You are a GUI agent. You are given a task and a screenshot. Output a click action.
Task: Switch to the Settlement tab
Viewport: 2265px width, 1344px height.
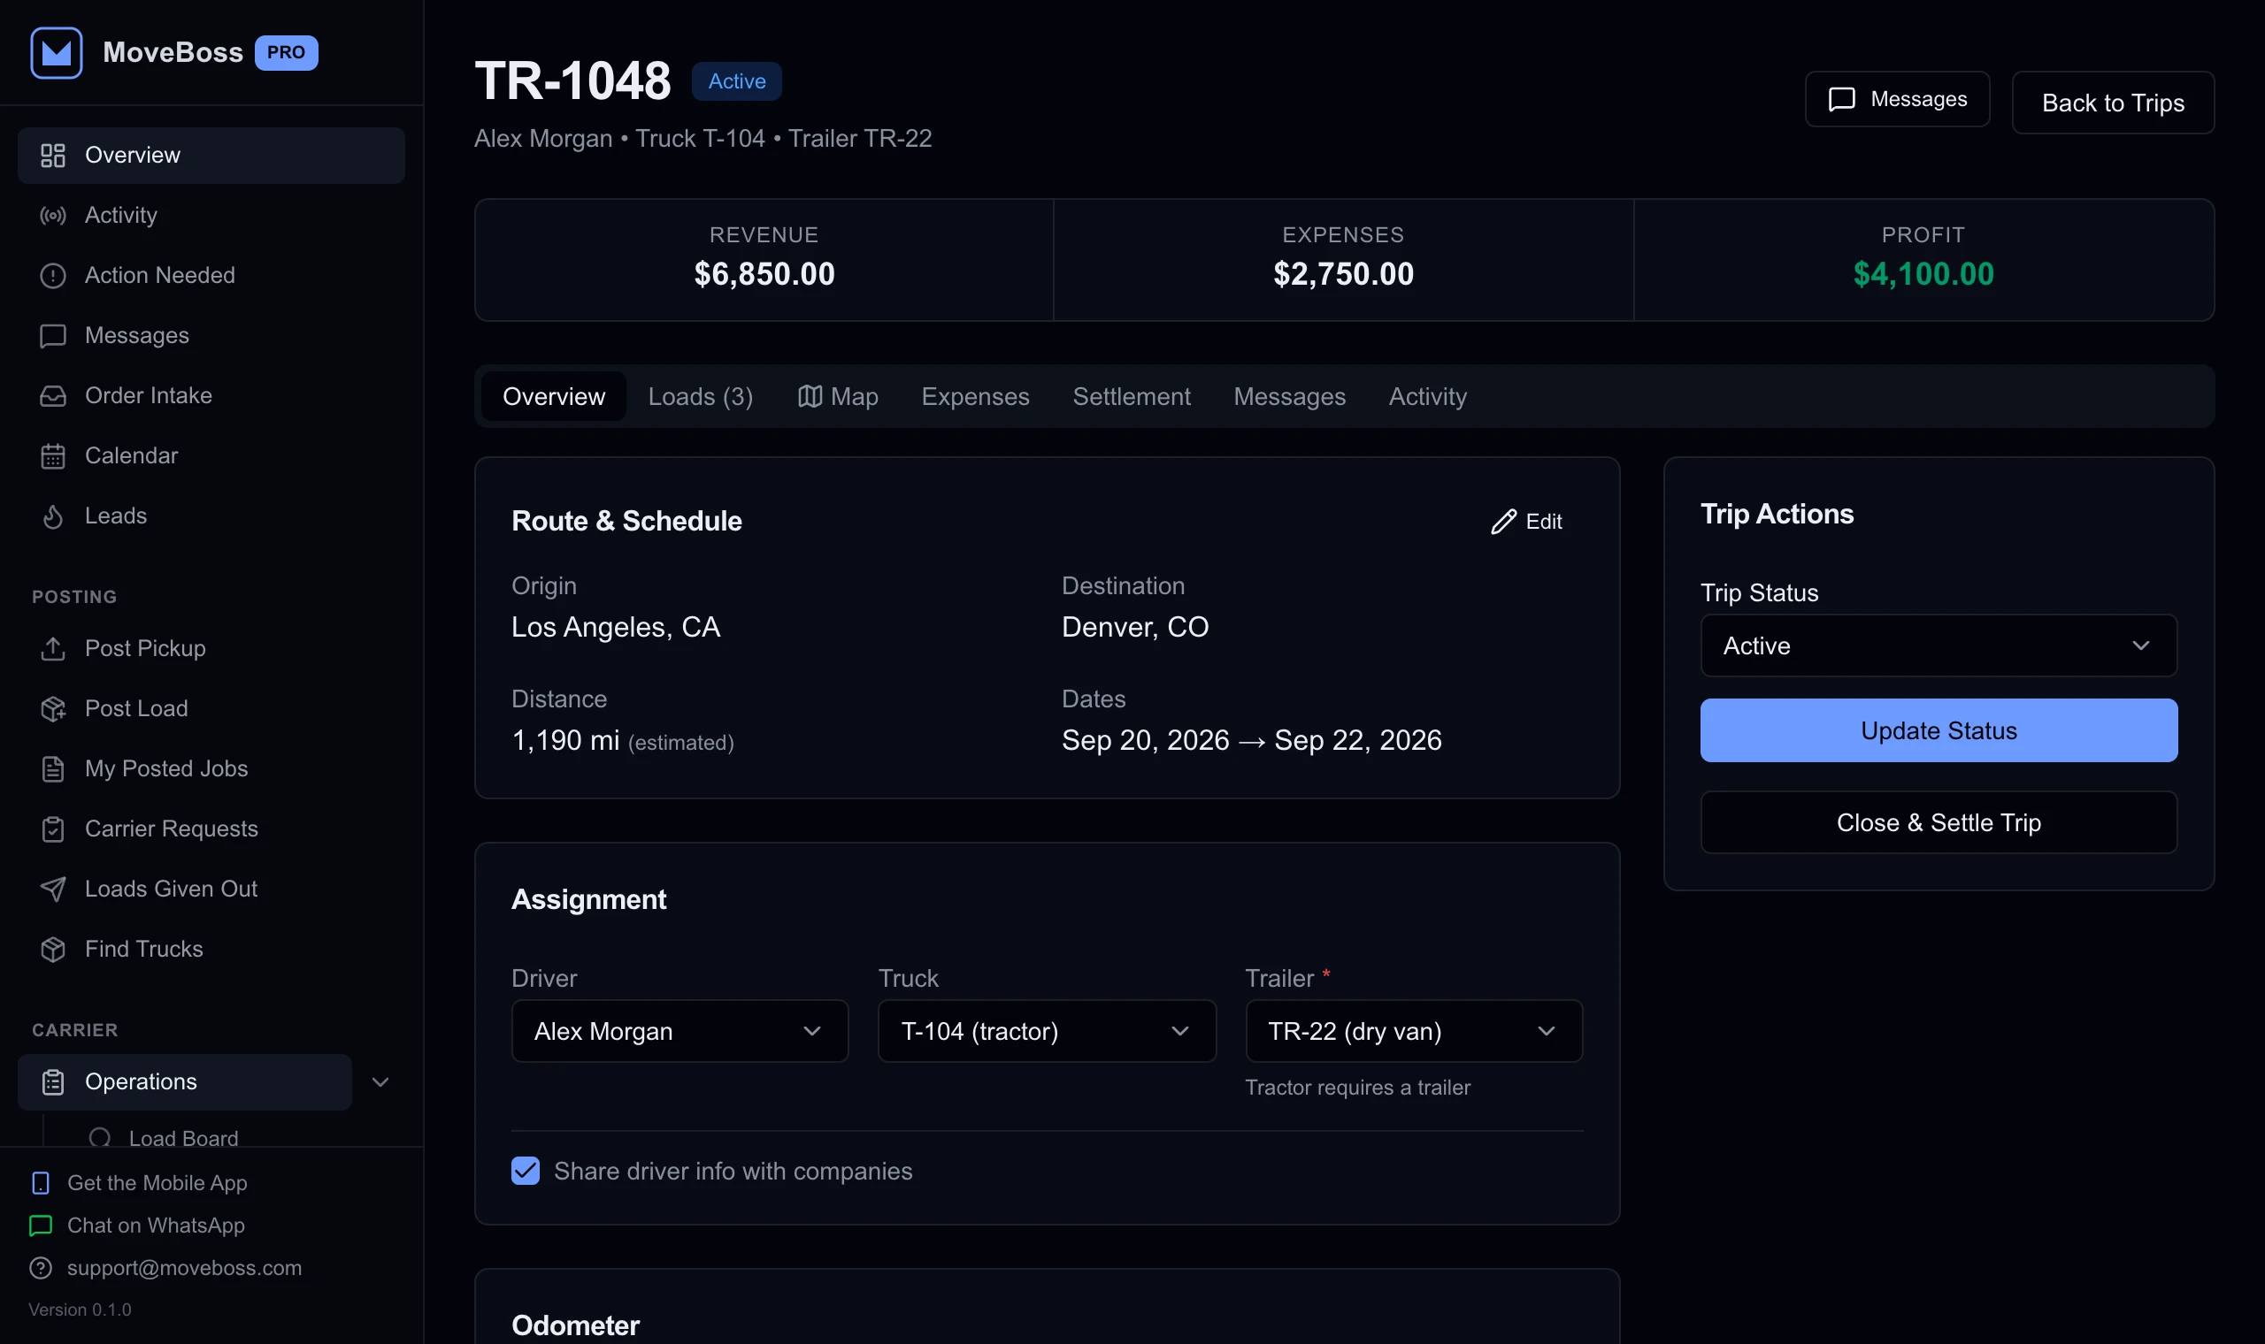[x=1132, y=397]
